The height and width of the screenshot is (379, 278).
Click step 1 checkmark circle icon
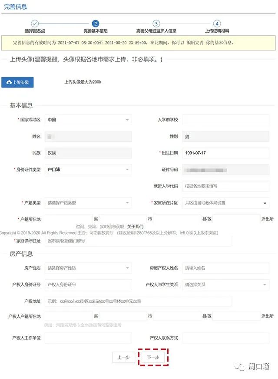click(35, 23)
